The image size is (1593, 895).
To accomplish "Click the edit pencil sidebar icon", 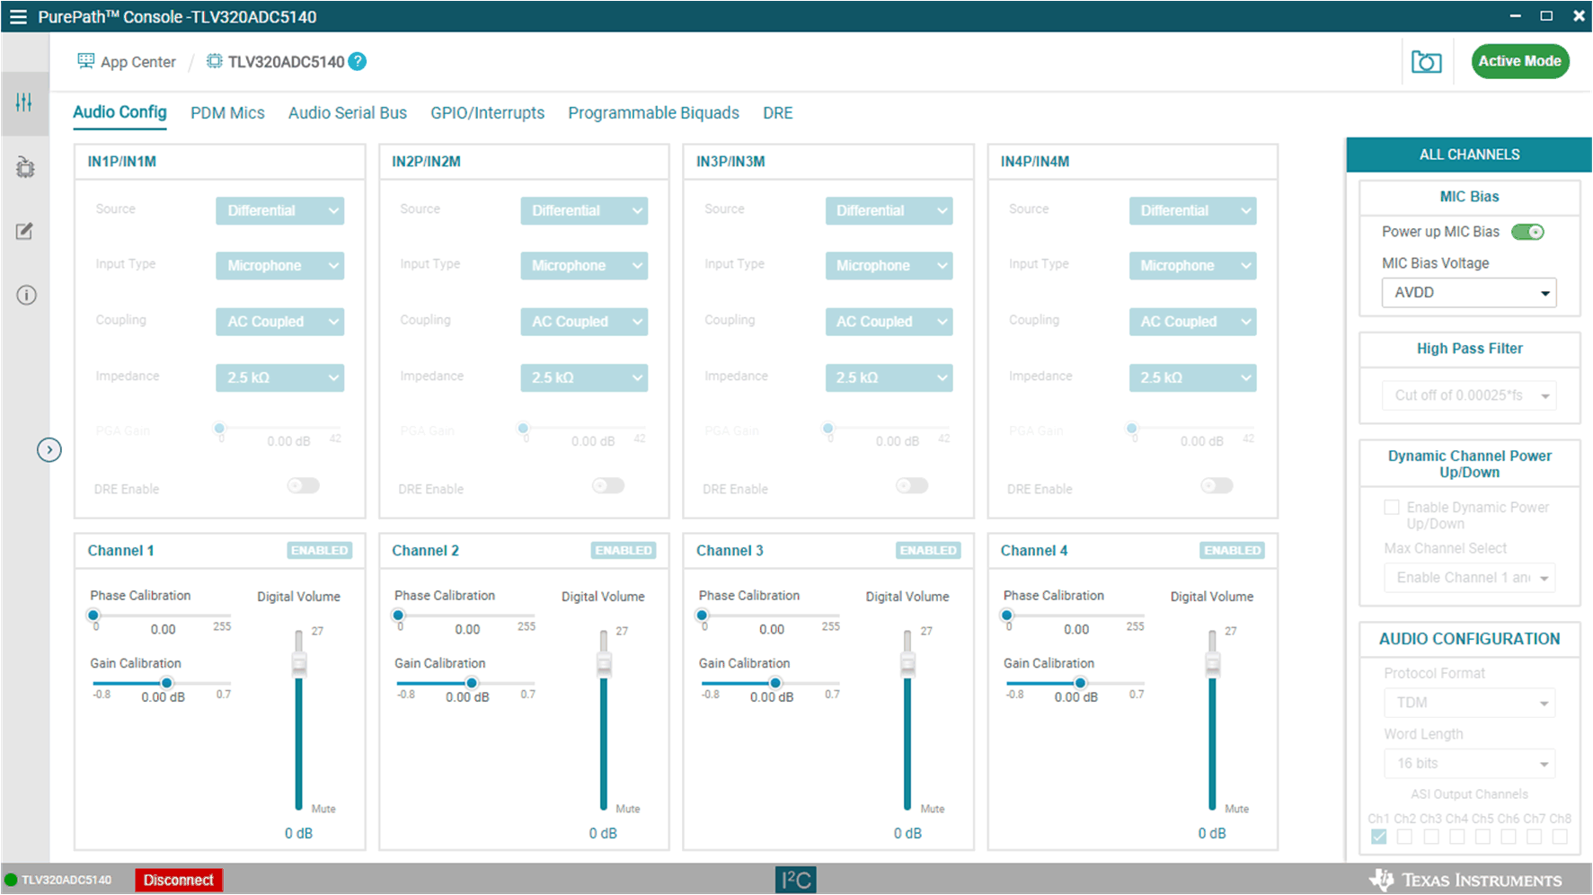I will (25, 232).
